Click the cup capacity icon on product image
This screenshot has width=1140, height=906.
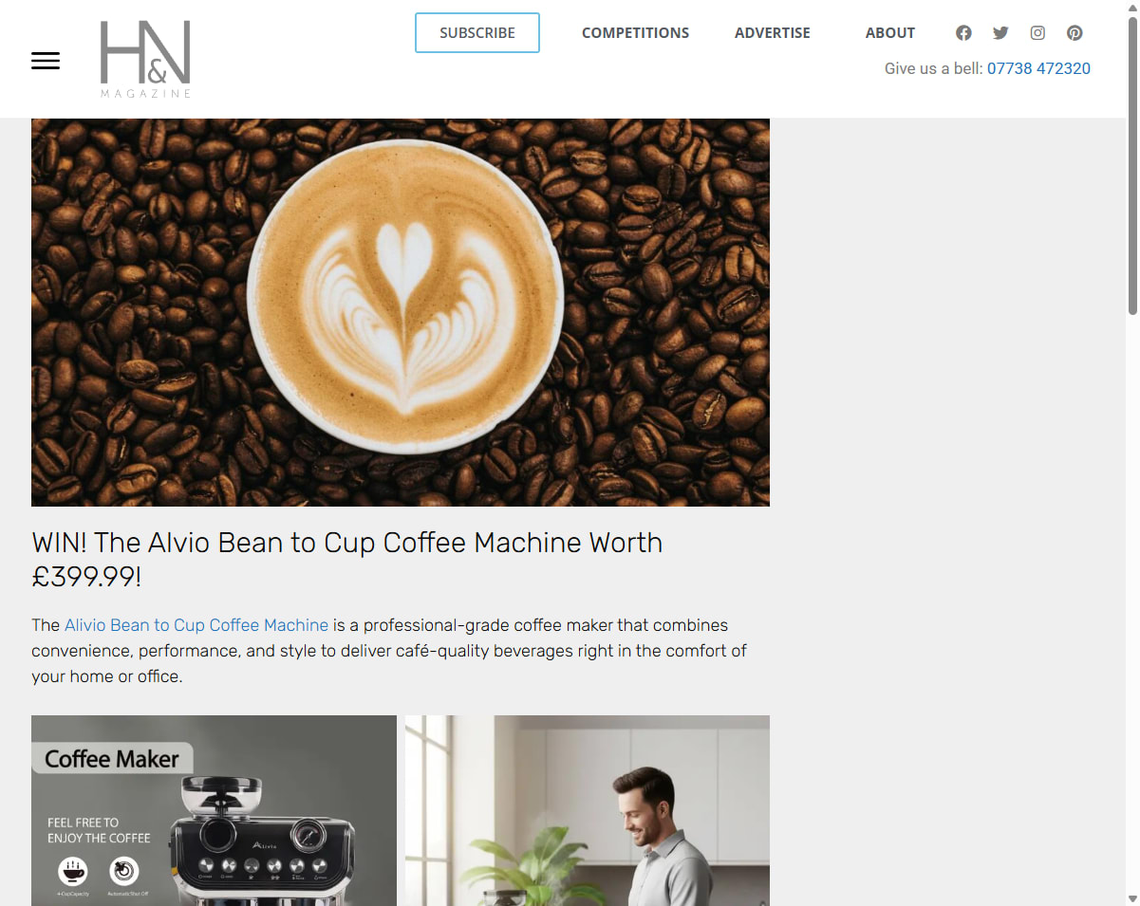coord(72,870)
